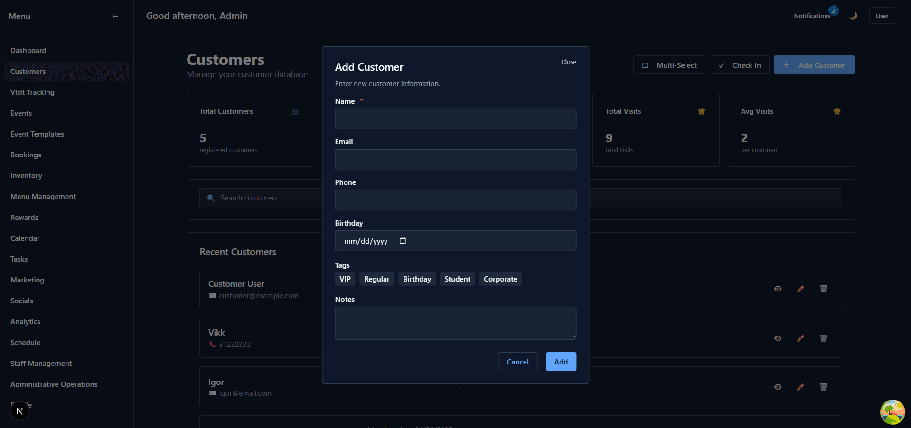
Task: Select igor@email.com email text
Action: [245, 393]
